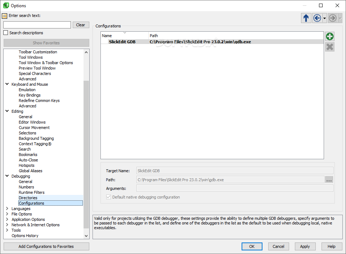Viewport: 346px width, 254px height.
Task: Select Context Tagging item
Action: pyautogui.click(x=35, y=144)
